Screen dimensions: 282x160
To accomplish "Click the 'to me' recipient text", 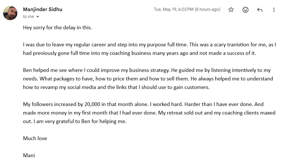I will [x=28, y=16].
